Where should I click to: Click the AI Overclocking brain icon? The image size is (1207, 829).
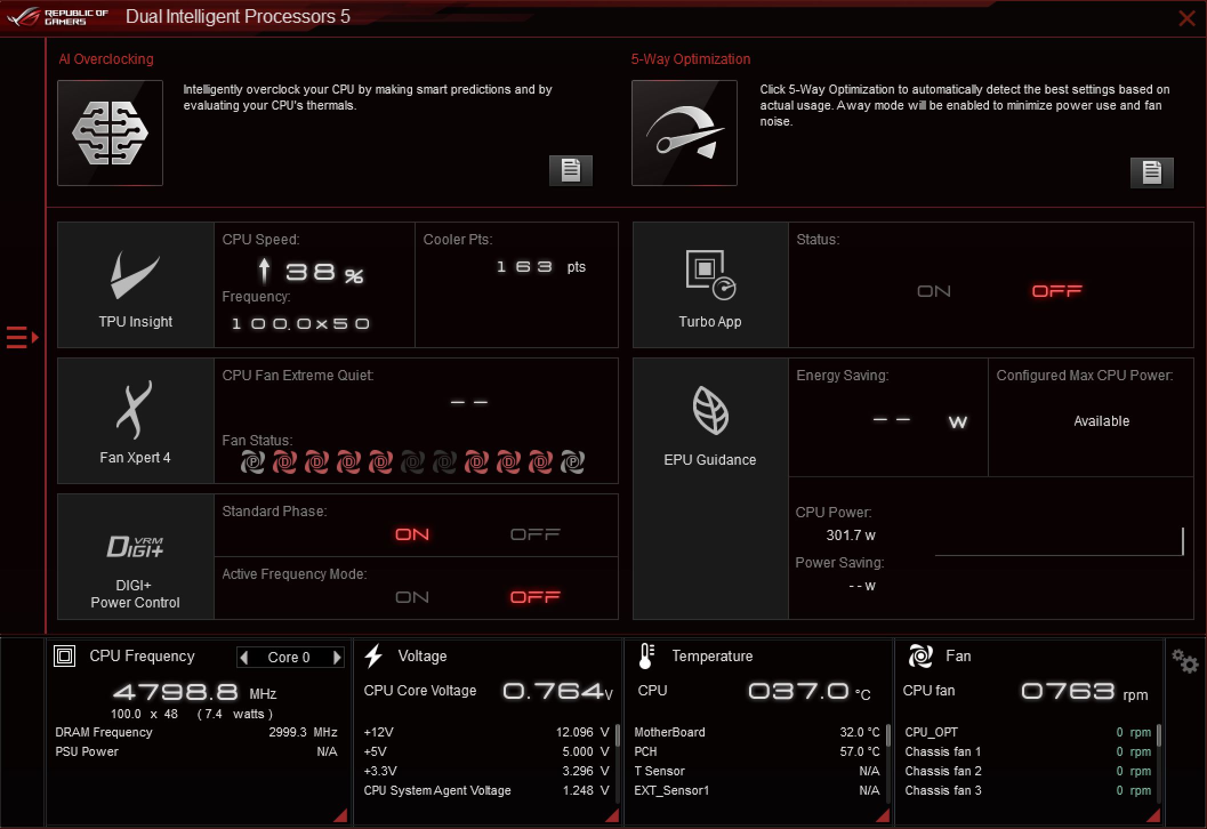[x=110, y=133]
